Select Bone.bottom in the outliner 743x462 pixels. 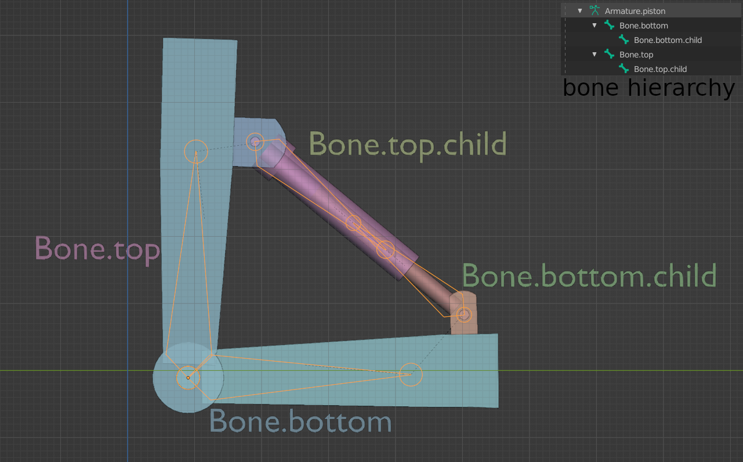[x=644, y=25]
